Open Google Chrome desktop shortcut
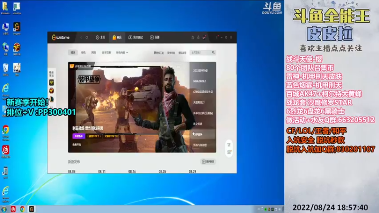 tap(6, 133)
